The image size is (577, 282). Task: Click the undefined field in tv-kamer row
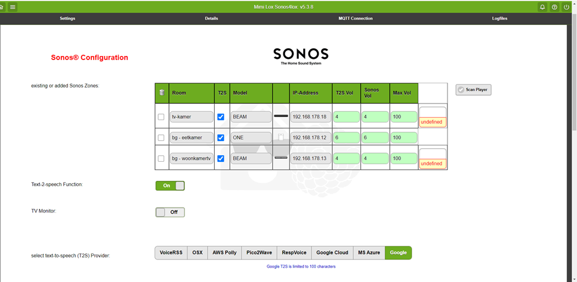(x=433, y=122)
